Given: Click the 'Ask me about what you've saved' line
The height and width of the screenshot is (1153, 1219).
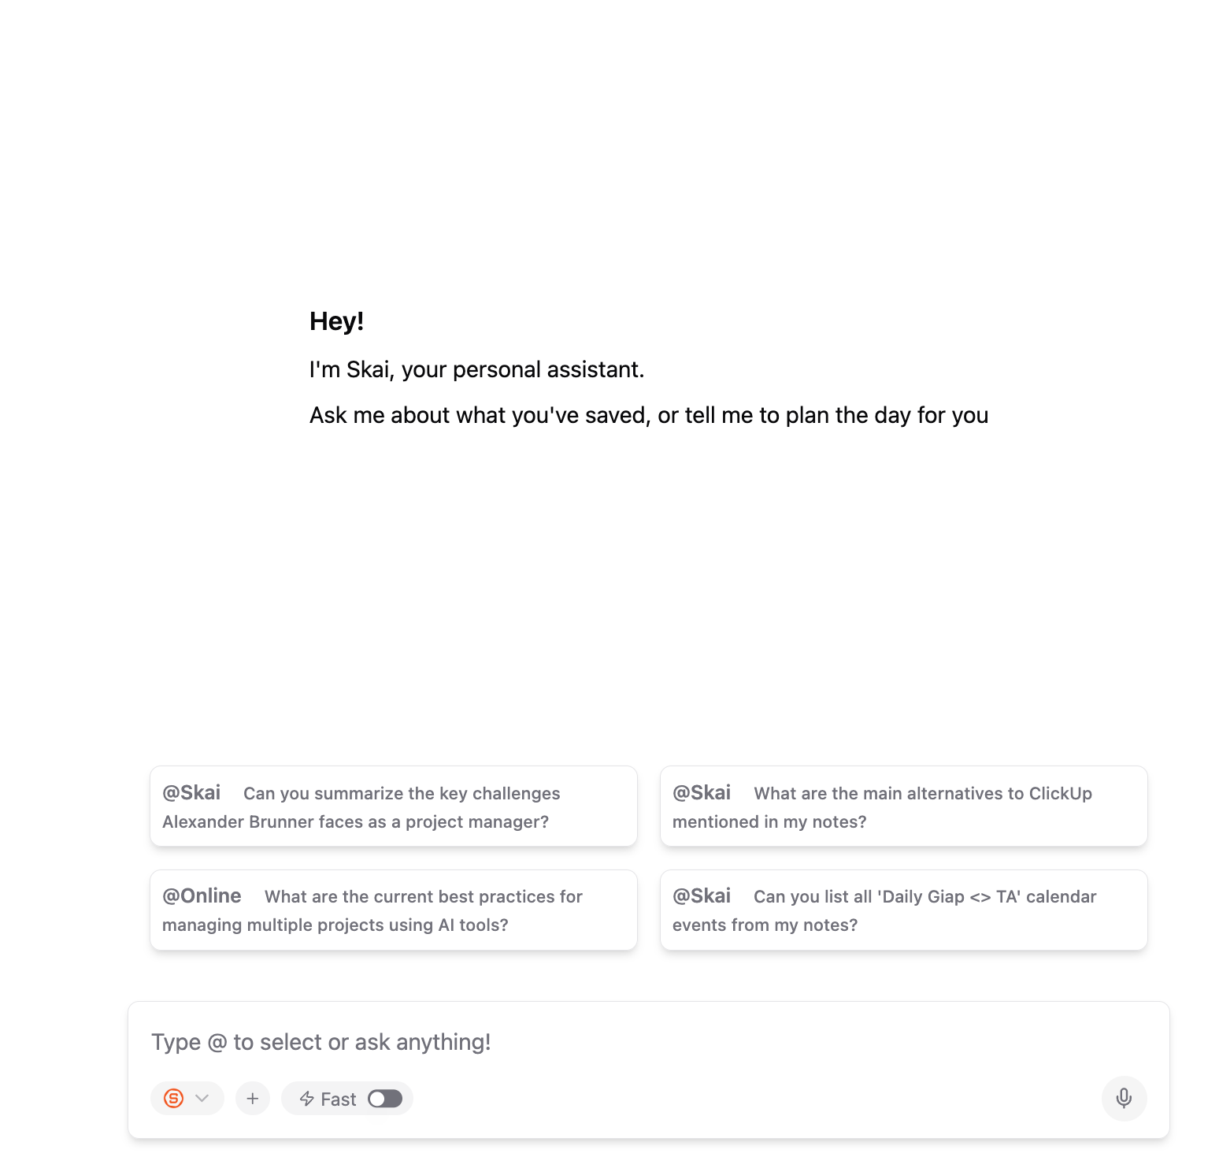Looking at the screenshot, I should [x=649, y=415].
